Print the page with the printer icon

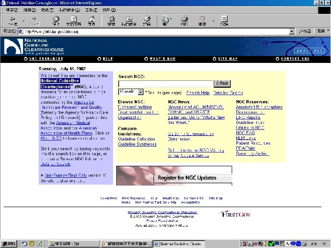184,21
